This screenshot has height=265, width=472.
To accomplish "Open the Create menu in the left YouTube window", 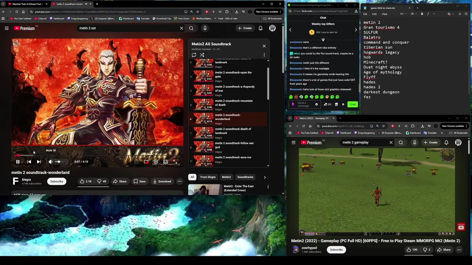I will 245,28.
